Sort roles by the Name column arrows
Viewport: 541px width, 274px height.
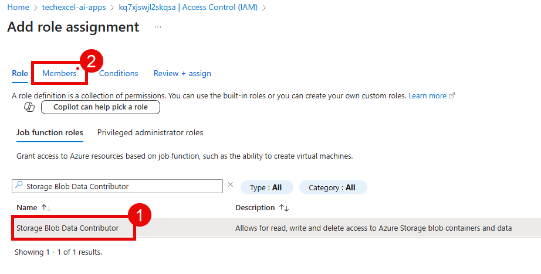click(46, 208)
